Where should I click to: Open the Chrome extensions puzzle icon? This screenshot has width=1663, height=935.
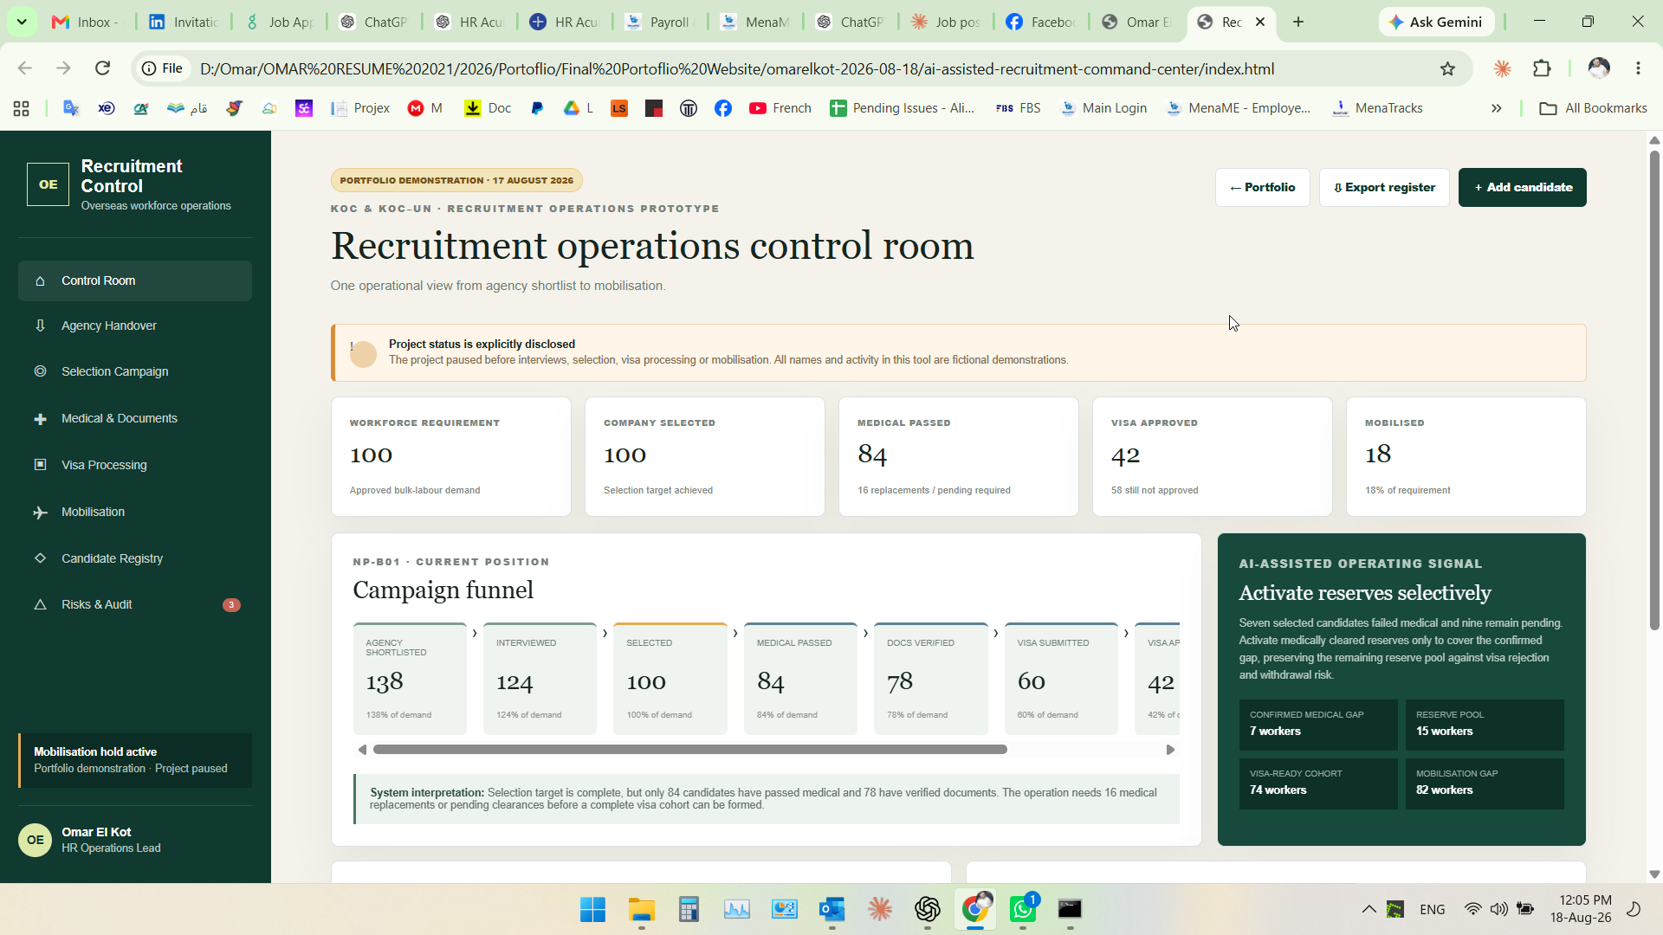[1542, 68]
